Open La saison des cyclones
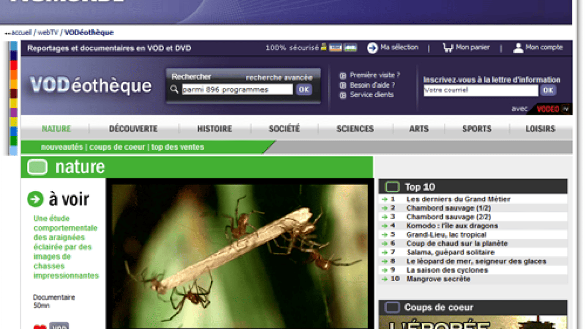 pyautogui.click(x=447, y=270)
